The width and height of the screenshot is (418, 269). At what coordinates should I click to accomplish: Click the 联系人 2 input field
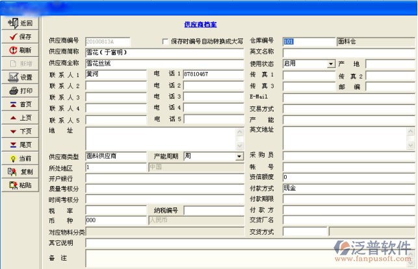116,86
